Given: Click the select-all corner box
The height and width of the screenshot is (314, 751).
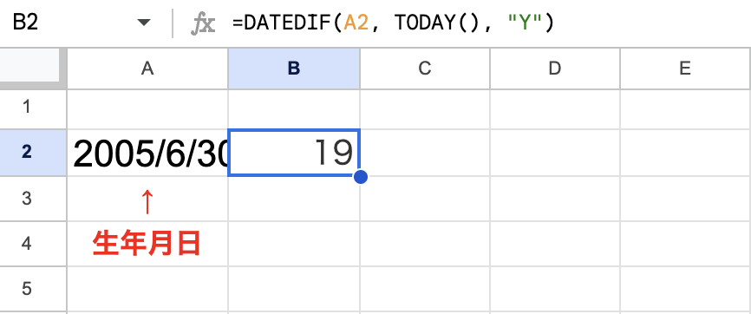Looking at the screenshot, I should pos(29,65).
